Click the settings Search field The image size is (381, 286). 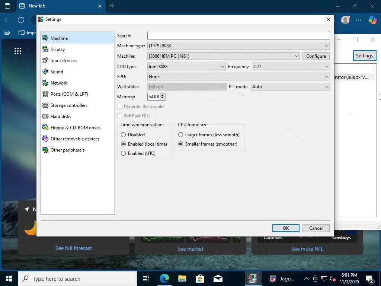[x=238, y=35]
